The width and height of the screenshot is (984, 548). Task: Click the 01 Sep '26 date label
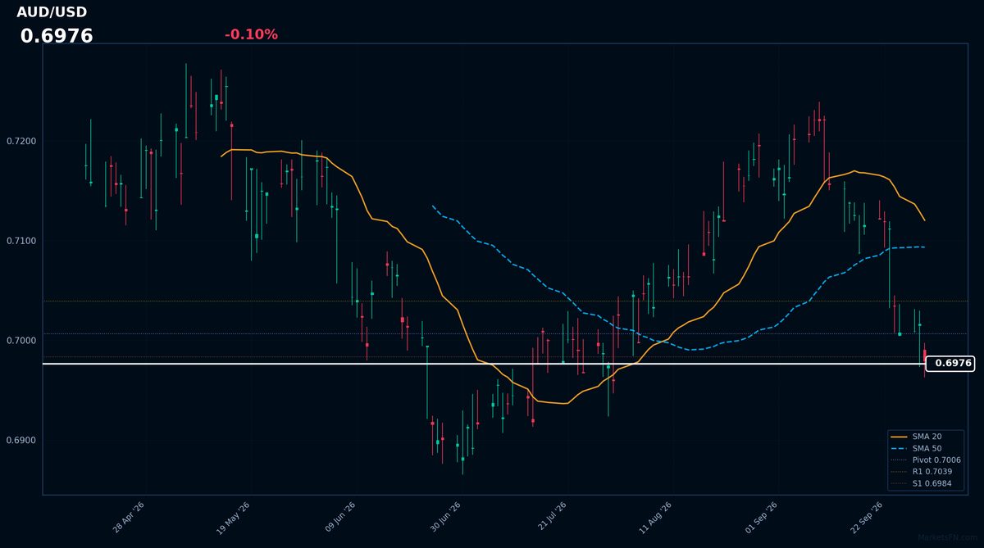coord(762,519)
